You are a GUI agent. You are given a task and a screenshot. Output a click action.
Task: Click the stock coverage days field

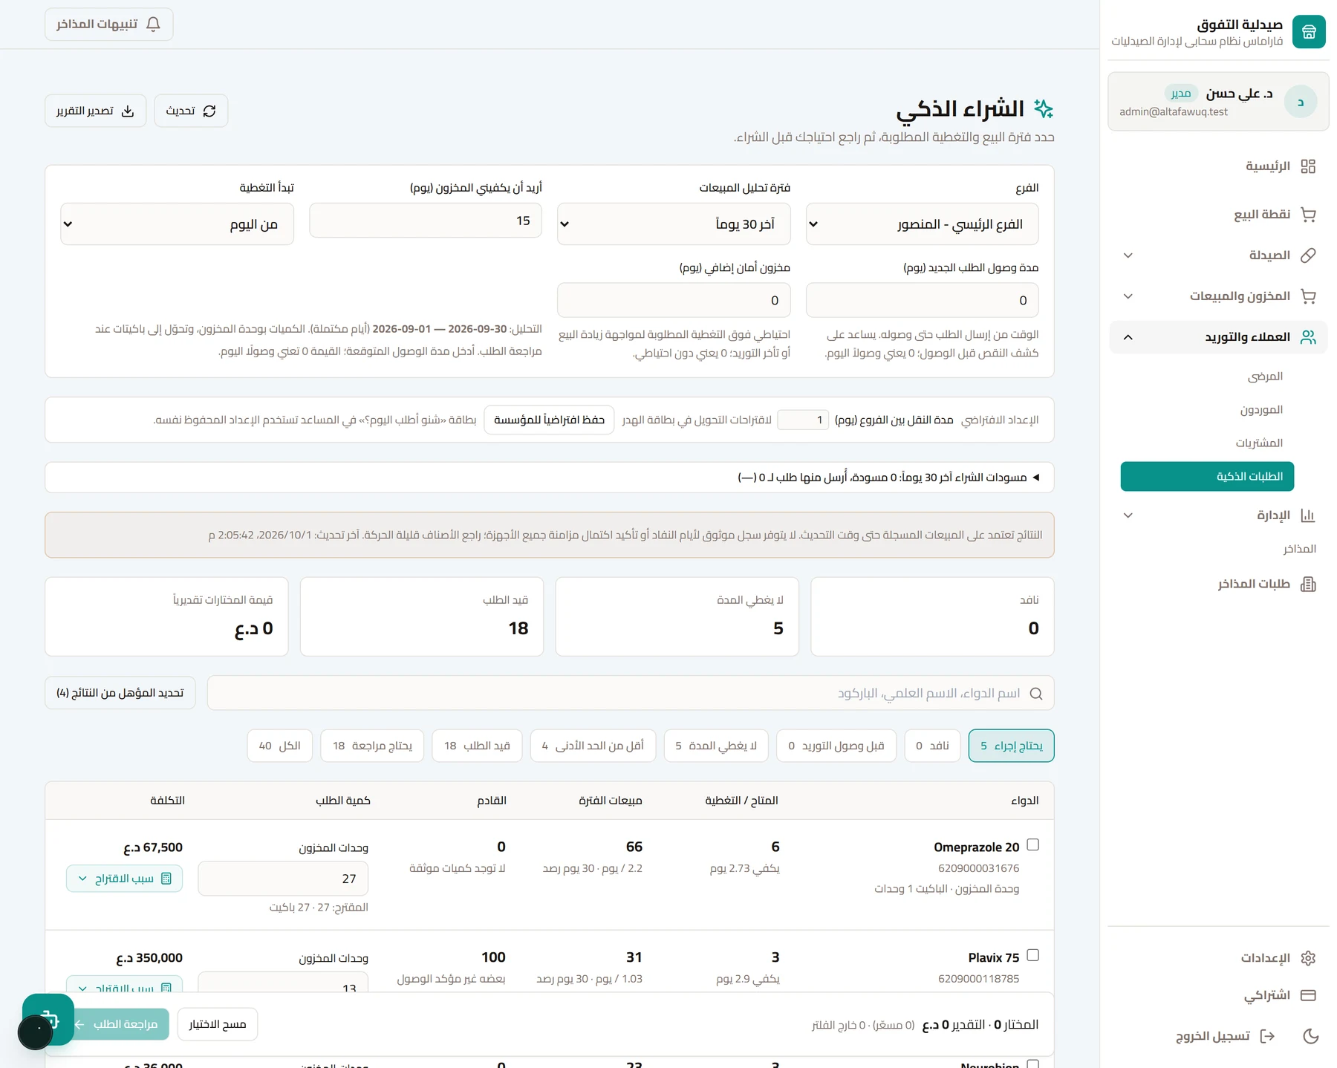click(426, 221)
